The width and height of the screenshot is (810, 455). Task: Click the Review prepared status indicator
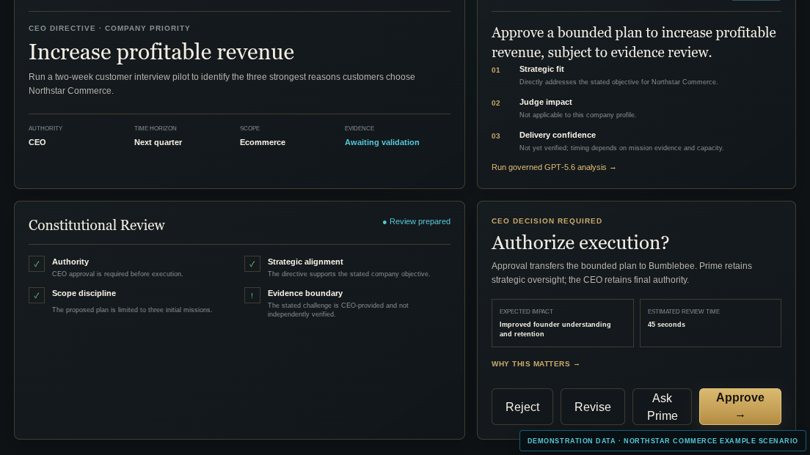[416, 221]
